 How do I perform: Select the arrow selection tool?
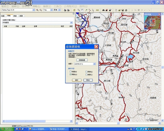93,10
